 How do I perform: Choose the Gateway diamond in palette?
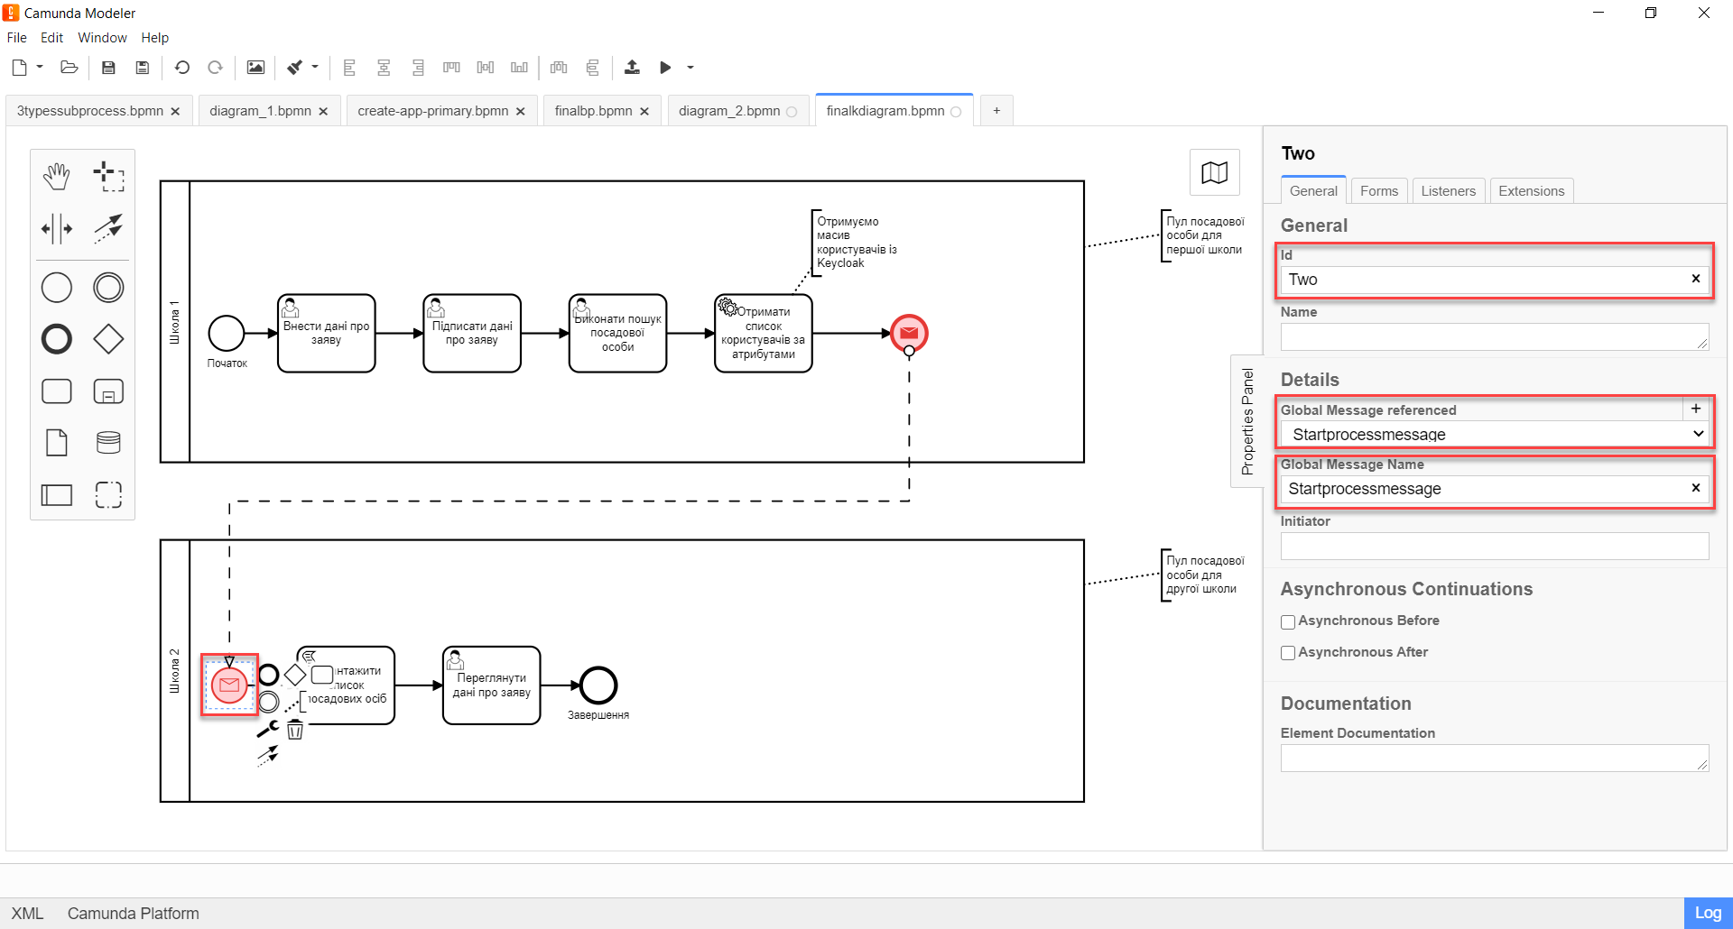click(108, 339)
